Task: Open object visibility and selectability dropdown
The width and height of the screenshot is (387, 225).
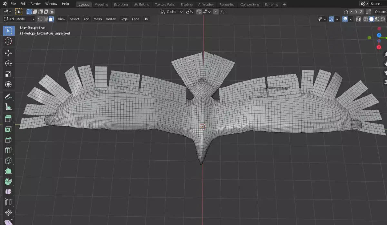Action: (x=322, y=19)
